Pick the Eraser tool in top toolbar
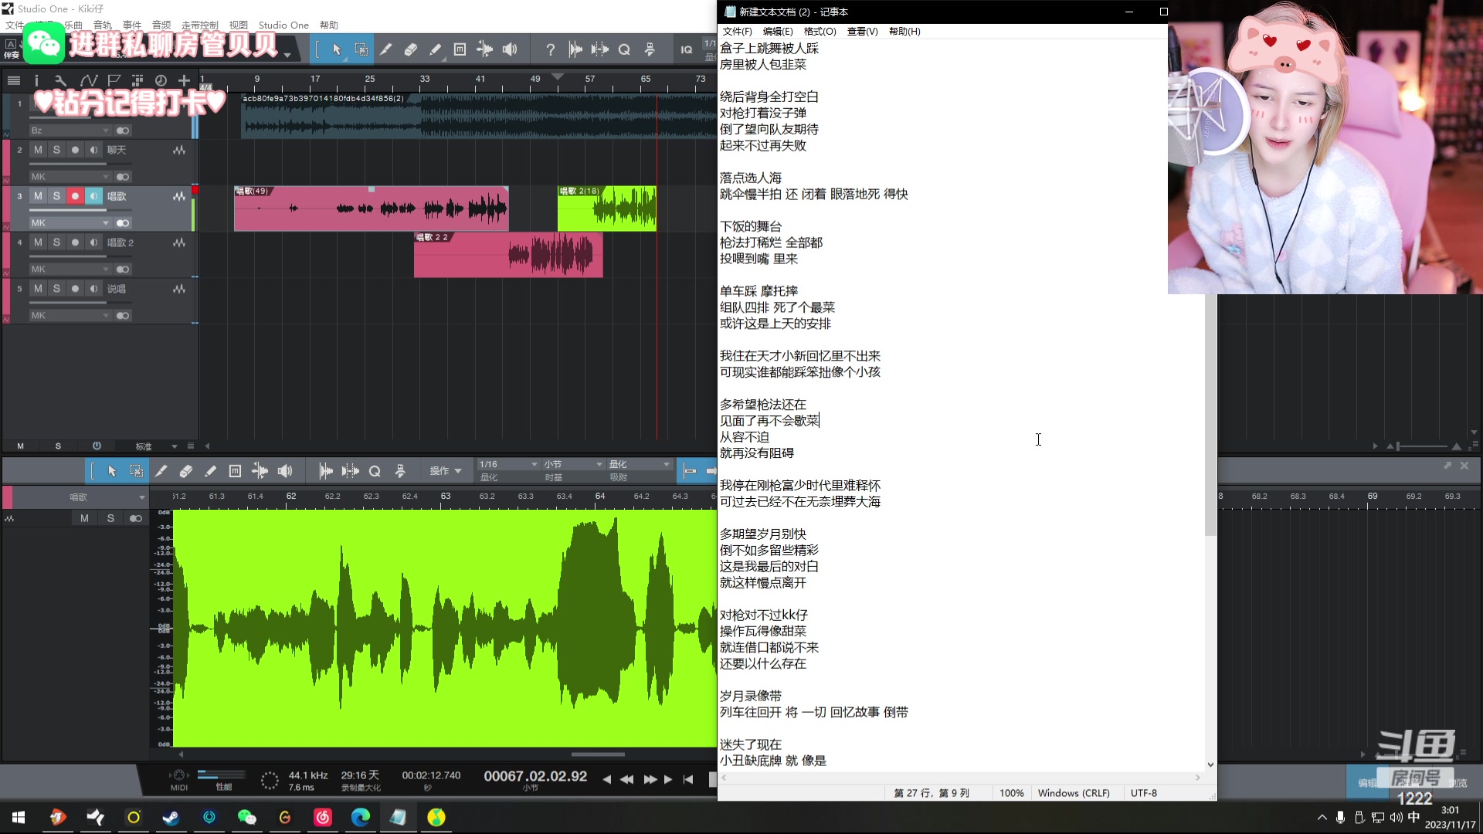Screen dimensions: 1483x834 (410, 49)
